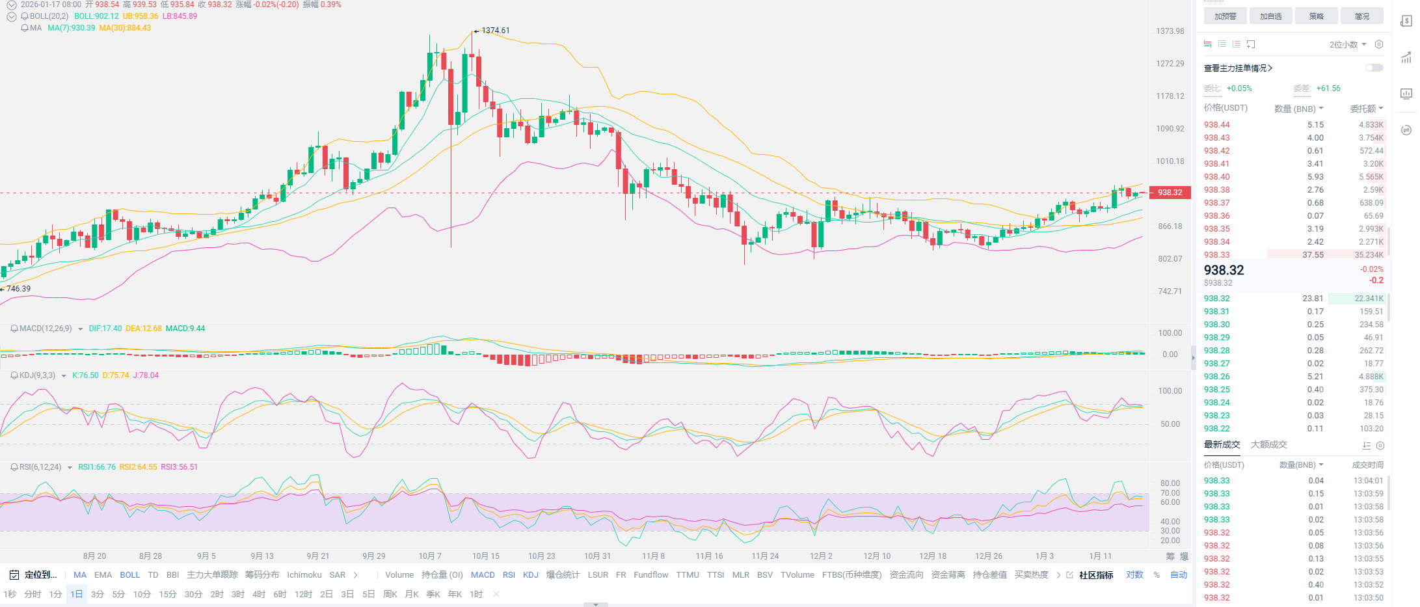Enable the Ichimoku indicator

click(x=304, y=575)
